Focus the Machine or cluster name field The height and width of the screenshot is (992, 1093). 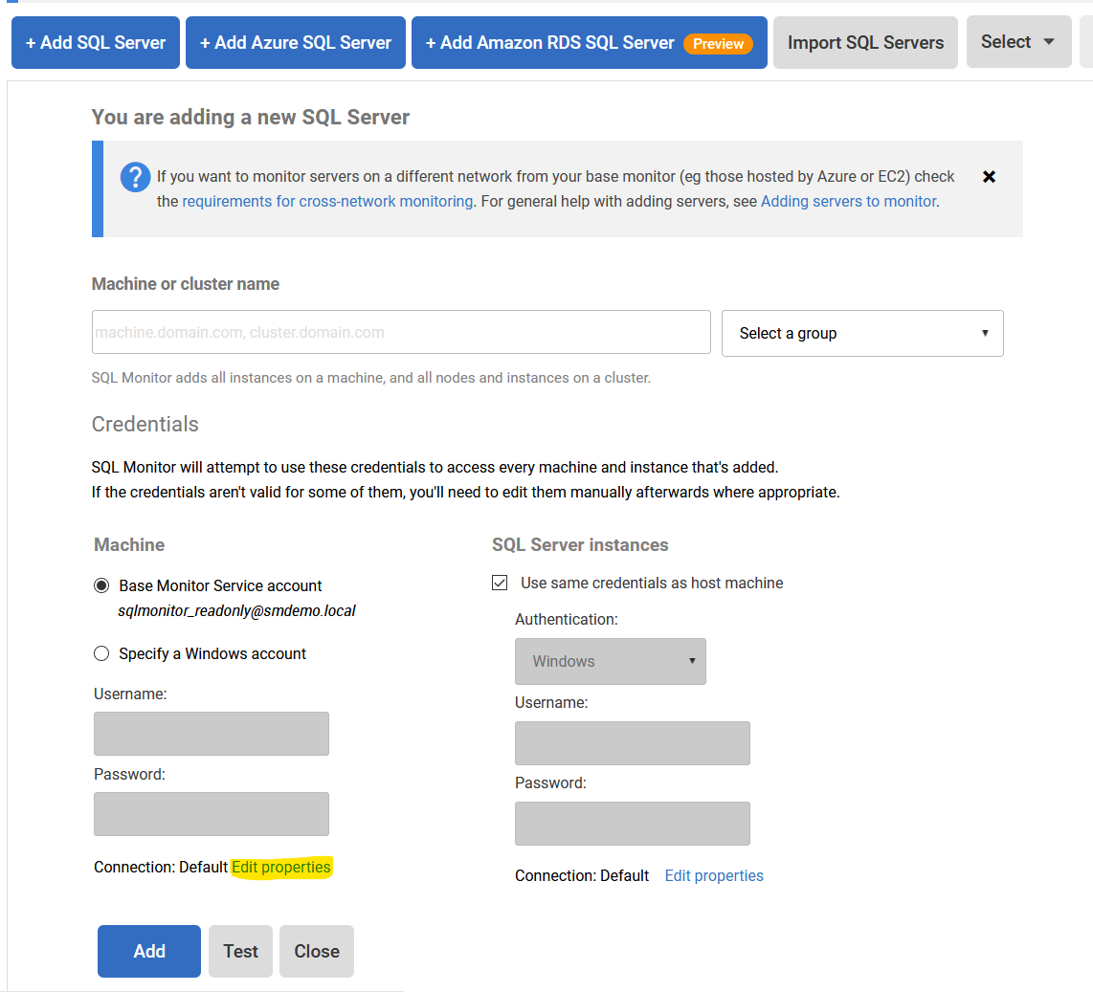(401, 333)
